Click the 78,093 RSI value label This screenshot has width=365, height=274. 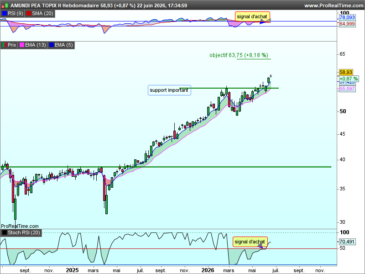pos(347,17)
